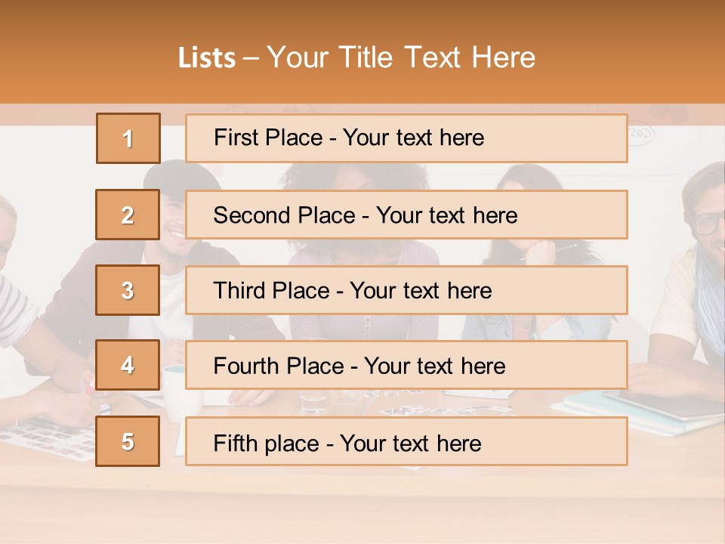This screenshot has width=725, height=544.
Task: Click the words 'Second Place' in the list
Action: coord(285,215)
